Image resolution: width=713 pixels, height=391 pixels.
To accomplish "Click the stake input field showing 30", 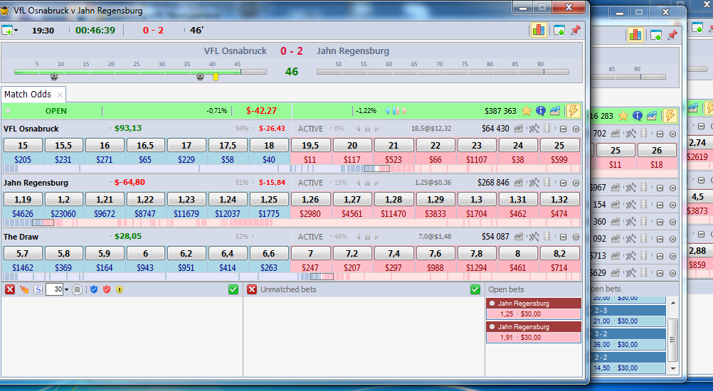I will coord(54,289).
